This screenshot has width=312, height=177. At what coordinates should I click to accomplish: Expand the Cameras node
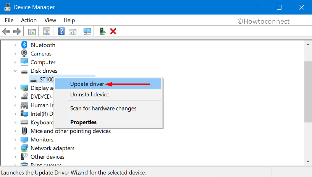point(15,54)
